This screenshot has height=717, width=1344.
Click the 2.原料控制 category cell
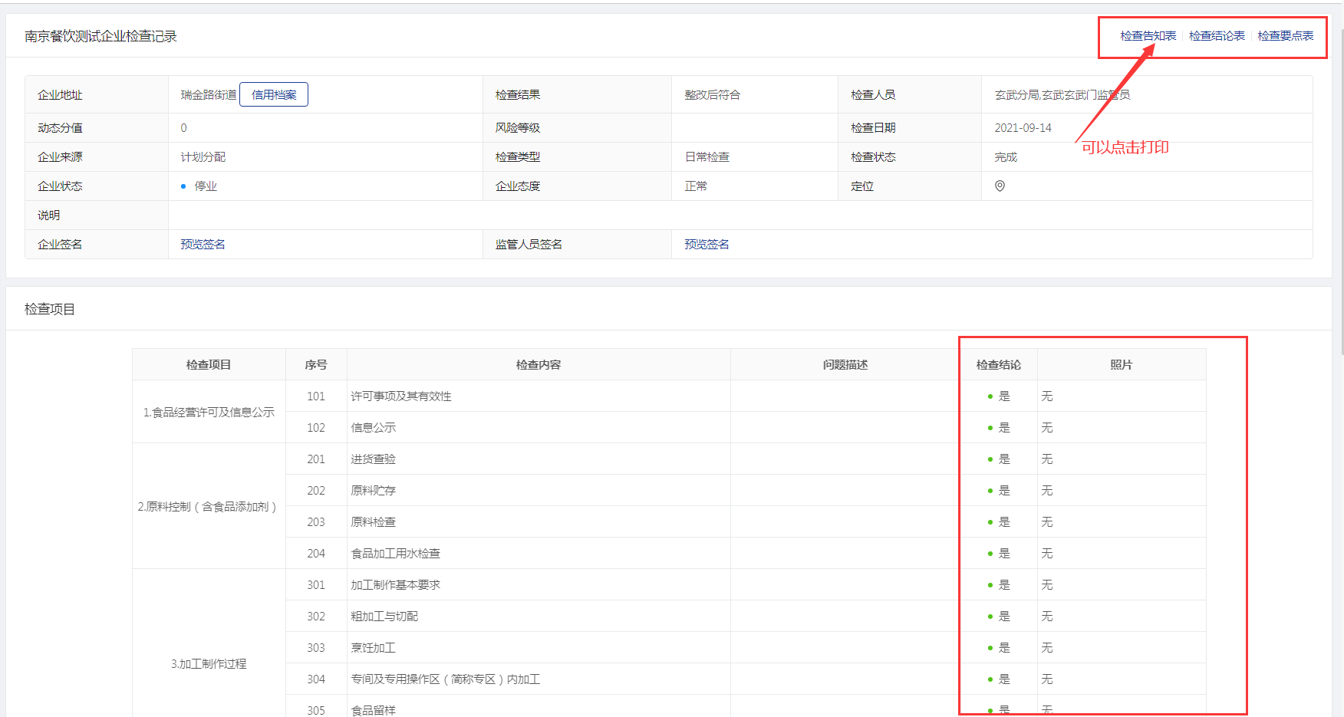click(x=208, y=507)
